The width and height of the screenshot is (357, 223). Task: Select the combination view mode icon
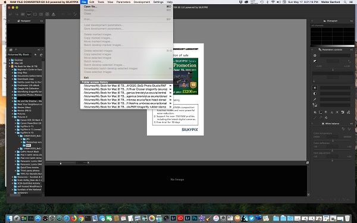29,14
